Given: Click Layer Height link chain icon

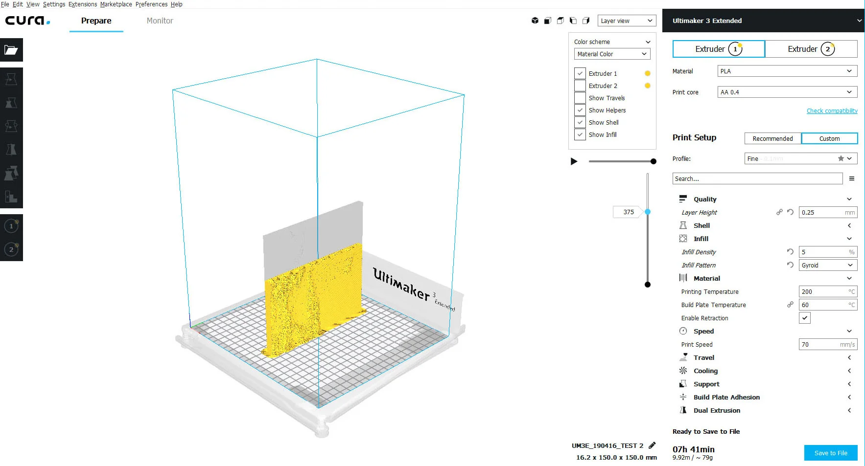Looking at the screenshot, I should point(779,212).
